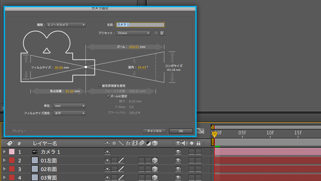This screenshot has width=321, height=181.
Task: Click red label swatch of 01左面
Action: pos(12,160)
